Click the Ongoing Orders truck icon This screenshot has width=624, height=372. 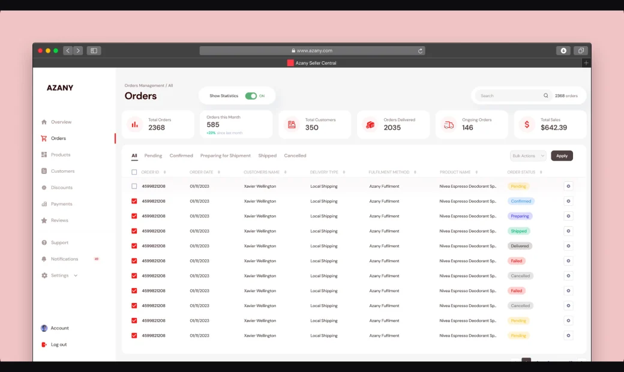click(x=449, y=125)
